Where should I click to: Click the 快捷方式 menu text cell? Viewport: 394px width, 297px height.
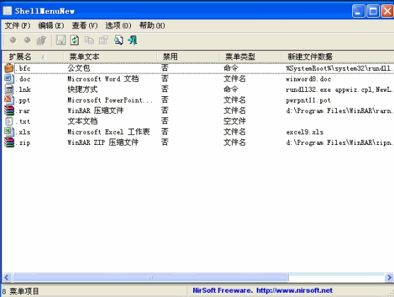click(x=83, y=89)
